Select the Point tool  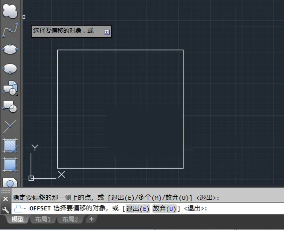10,126
